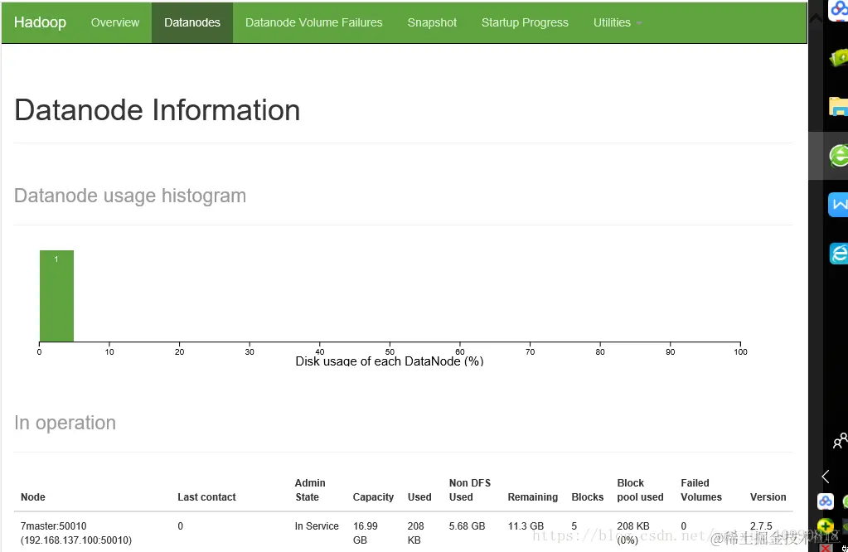Open the Internet Explorer icon
Viewport: 848px width, 552px height.
(839, 253)
